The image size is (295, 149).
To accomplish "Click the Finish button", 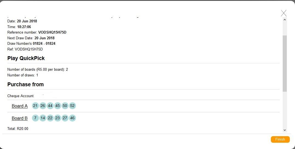I will click(280, 139).
